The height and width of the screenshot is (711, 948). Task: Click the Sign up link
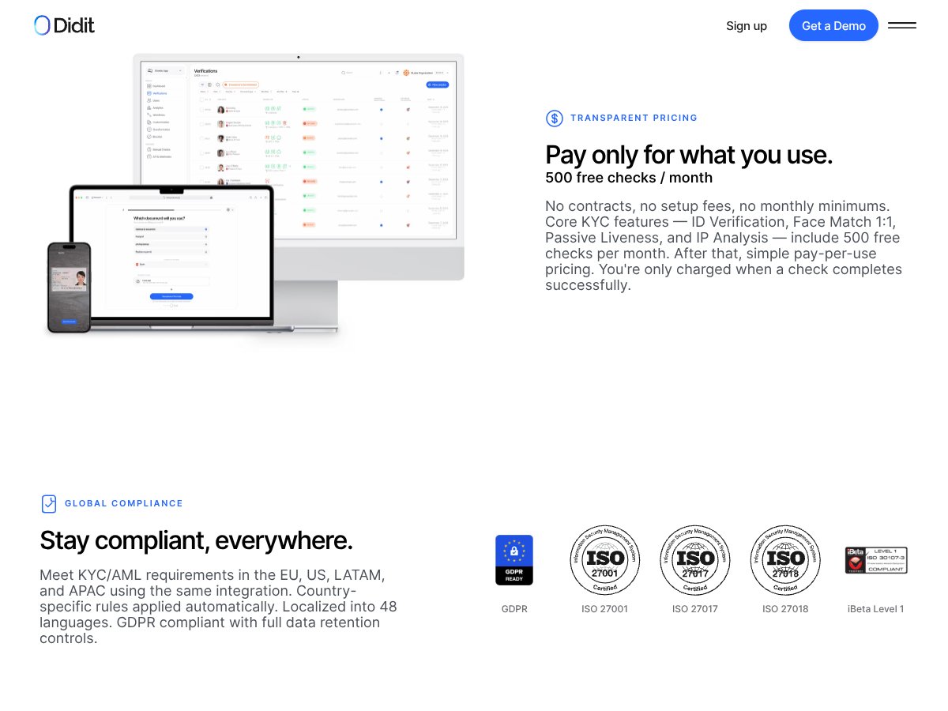pos(746,25)
